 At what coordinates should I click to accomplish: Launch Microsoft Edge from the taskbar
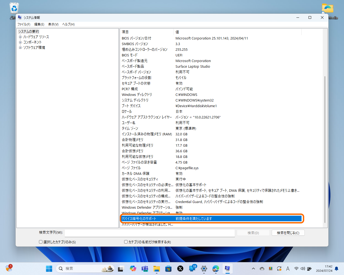click(x=216, y=269)
